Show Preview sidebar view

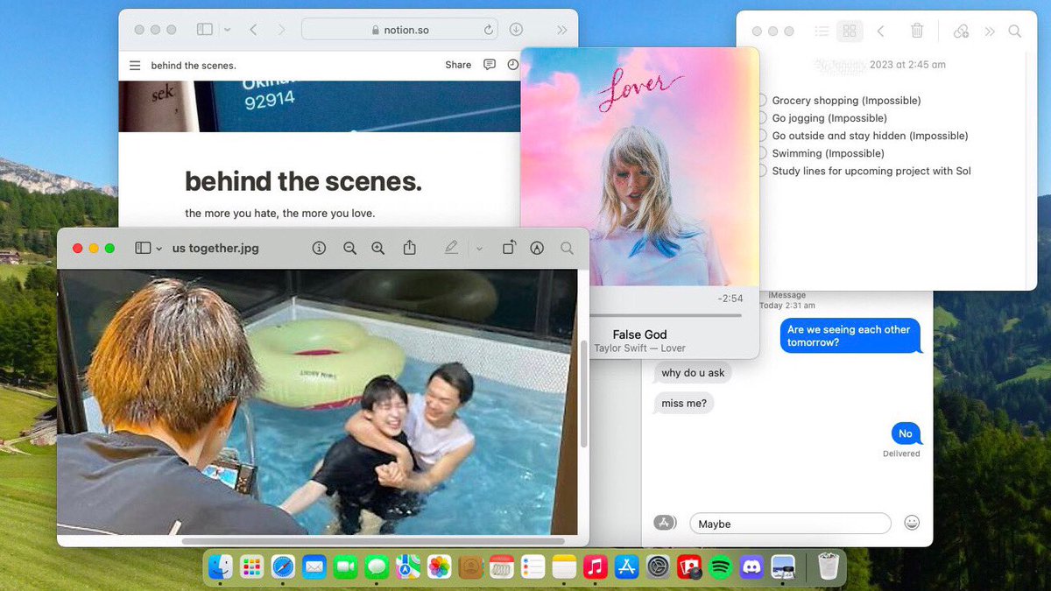[143, 249]
